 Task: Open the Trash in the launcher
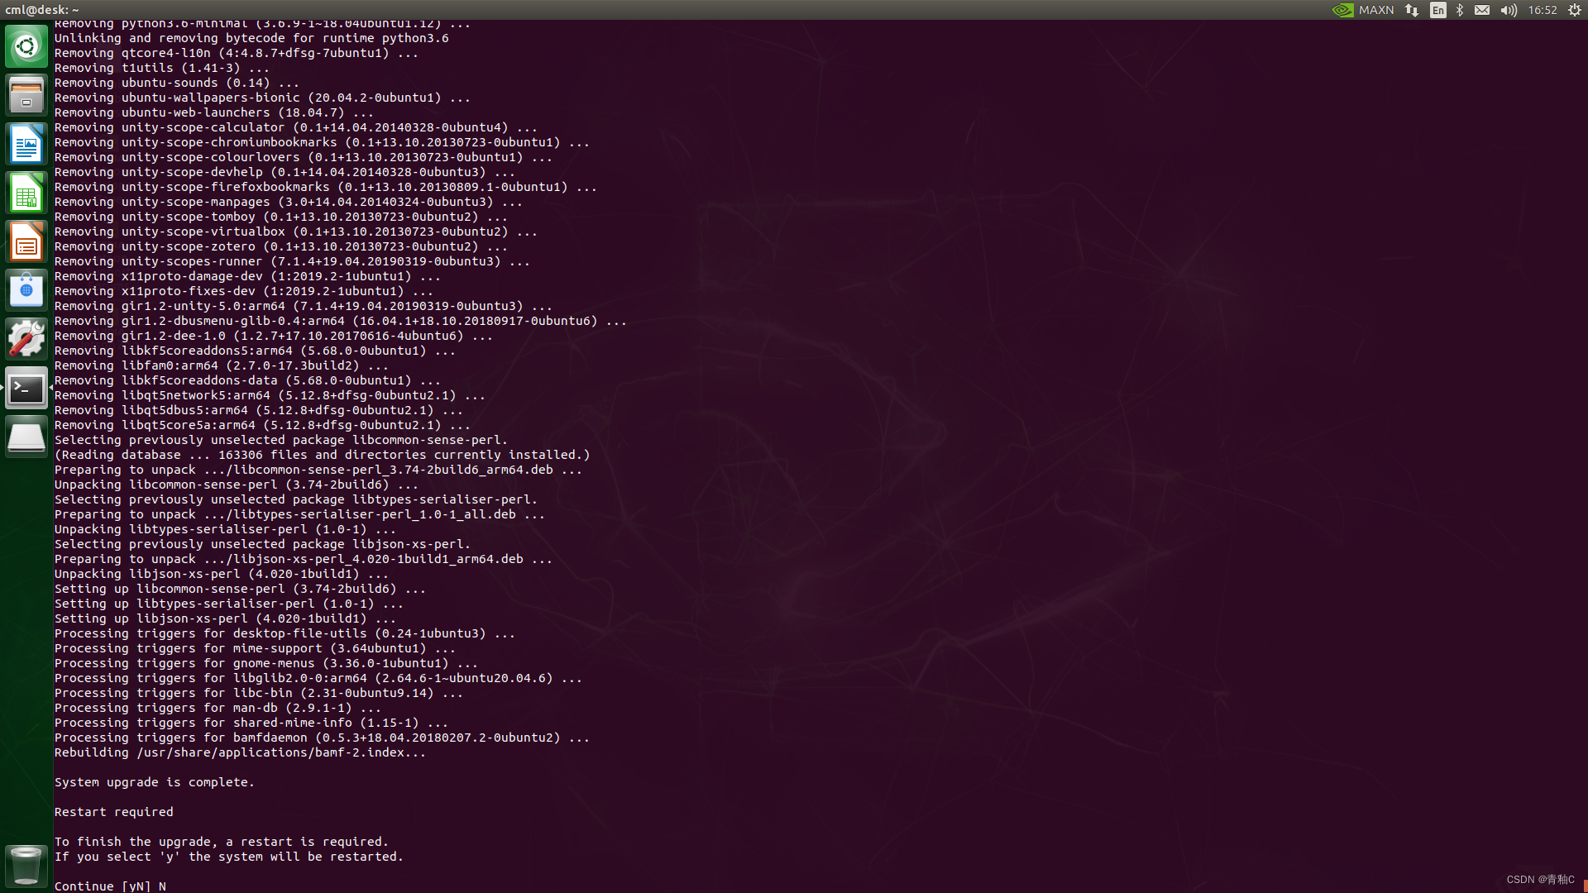[x=26, y=865]
